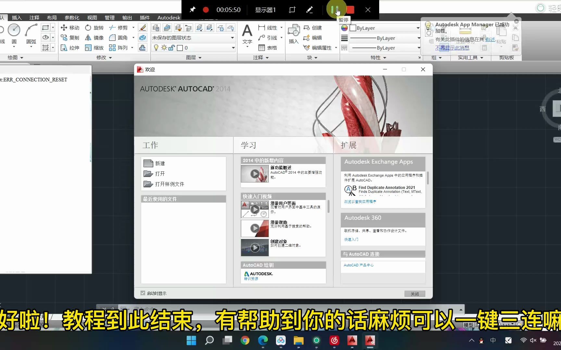Toggle the layer lock icon
This screenshot has width=561, height=350.
(x=172, y=48)
